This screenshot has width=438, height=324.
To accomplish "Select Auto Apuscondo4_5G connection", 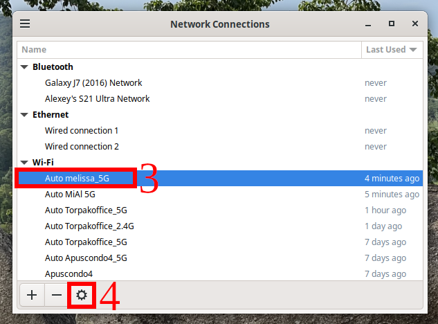I will tap(86, 258).
